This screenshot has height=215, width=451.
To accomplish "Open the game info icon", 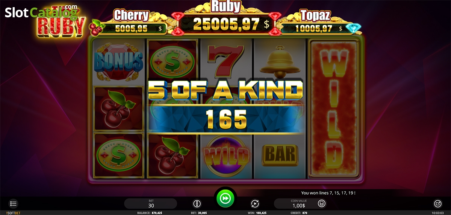I will (x=197, y=204).
